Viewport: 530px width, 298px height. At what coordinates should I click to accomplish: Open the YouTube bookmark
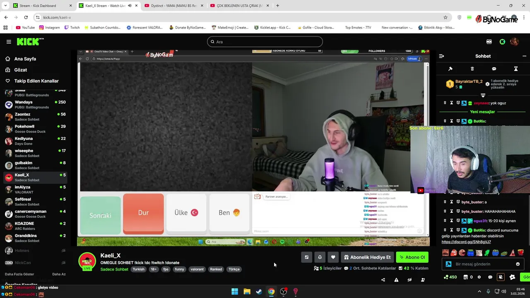pyautogui.click(x=25, y=28)
